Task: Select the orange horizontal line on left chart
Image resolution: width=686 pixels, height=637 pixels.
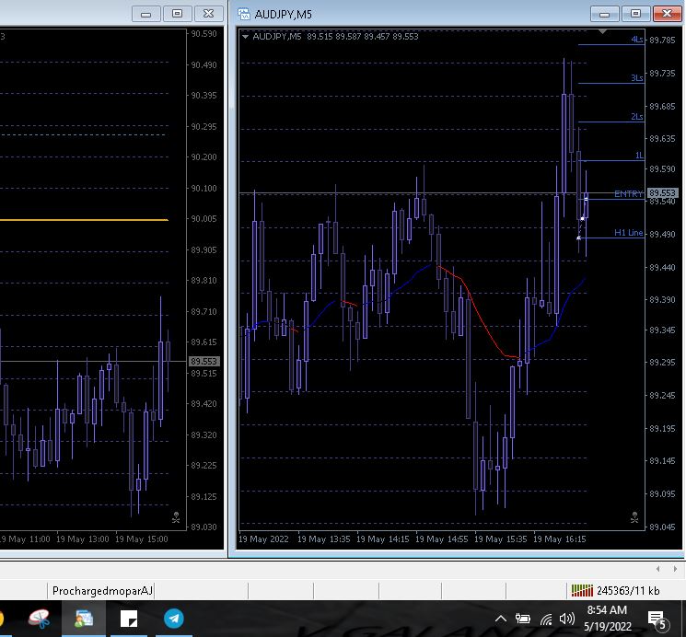Action: click(83, 220)
